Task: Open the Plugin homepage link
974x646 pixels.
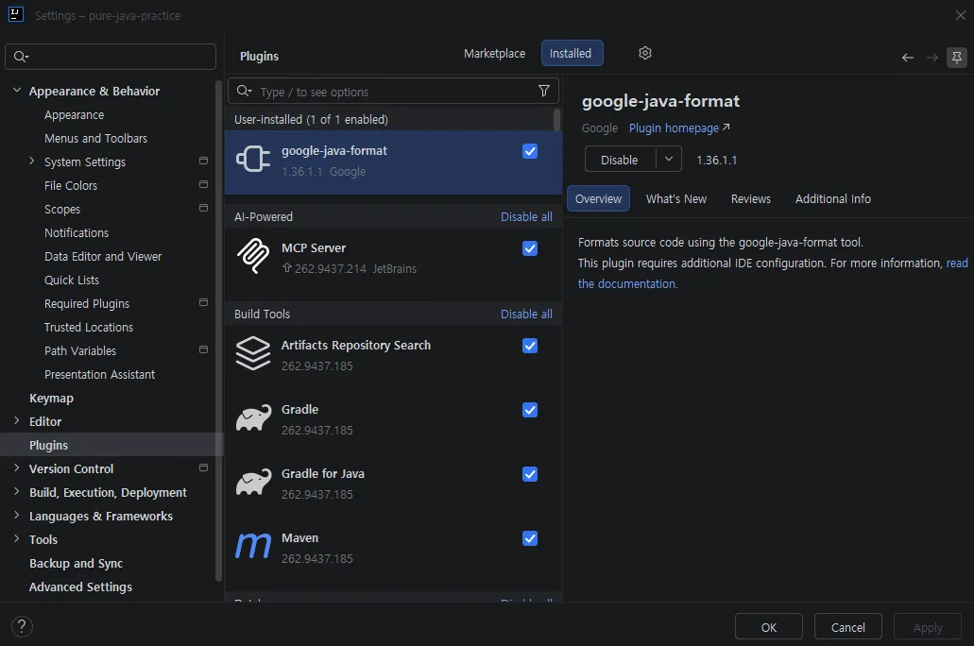Action: click(679, 127)
